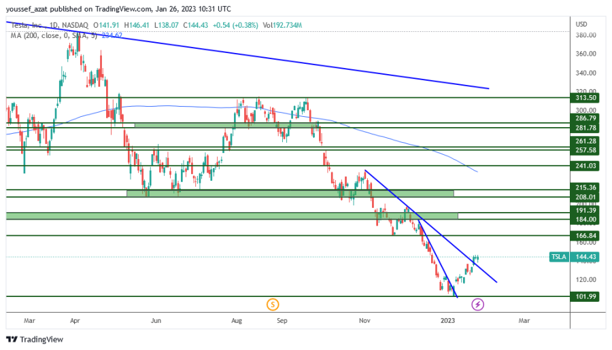Click the orange S stock split marker
Image resolution: width=612 pixels, height=350 pixels.
[x=273, y=304]
